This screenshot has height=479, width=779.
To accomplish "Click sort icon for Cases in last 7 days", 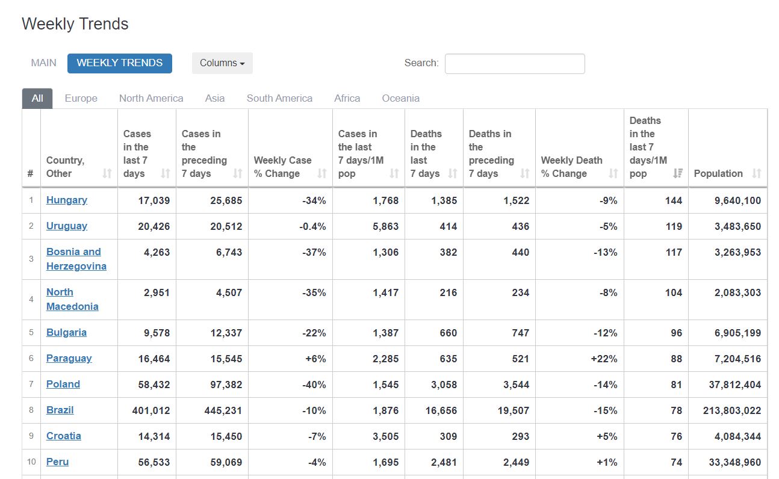I will [166, 173].
